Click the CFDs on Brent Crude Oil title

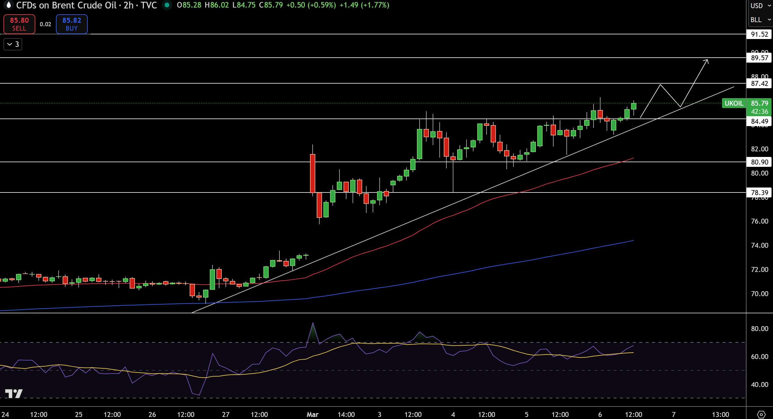(66, 5)
